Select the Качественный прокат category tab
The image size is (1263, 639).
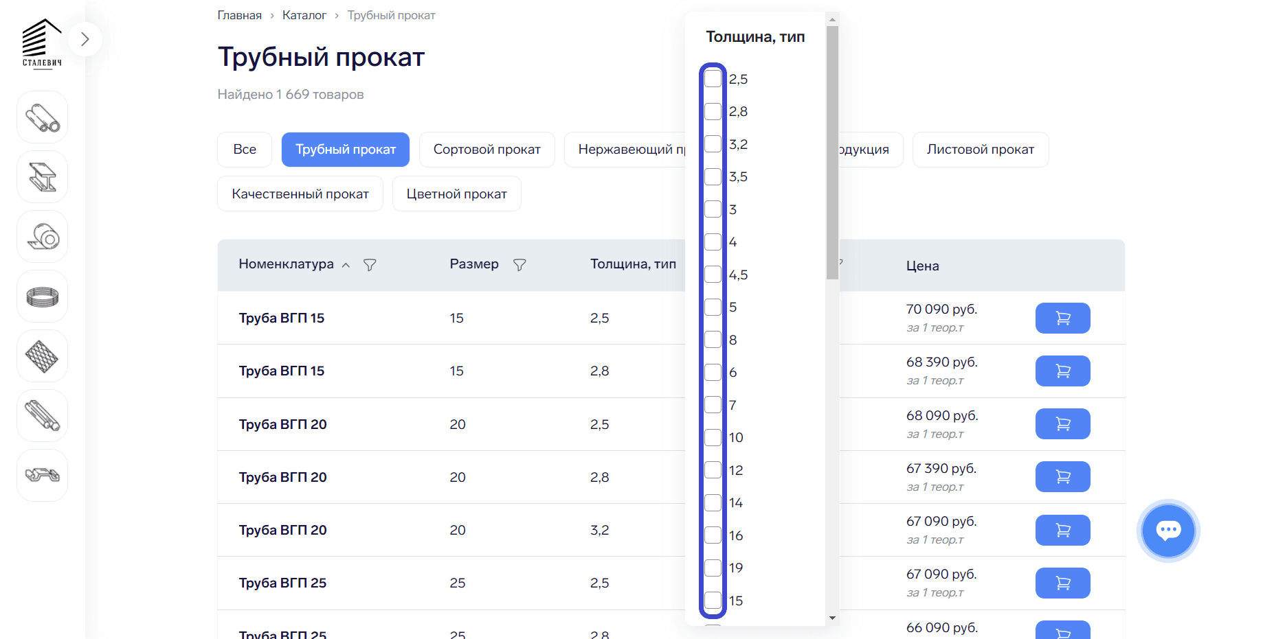[300, 194]
